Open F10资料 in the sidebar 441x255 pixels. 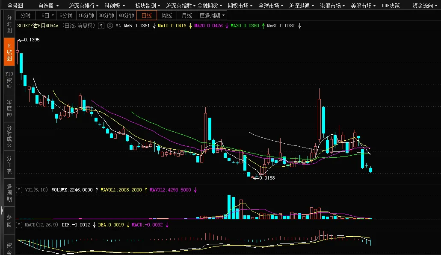coord(9,80)
